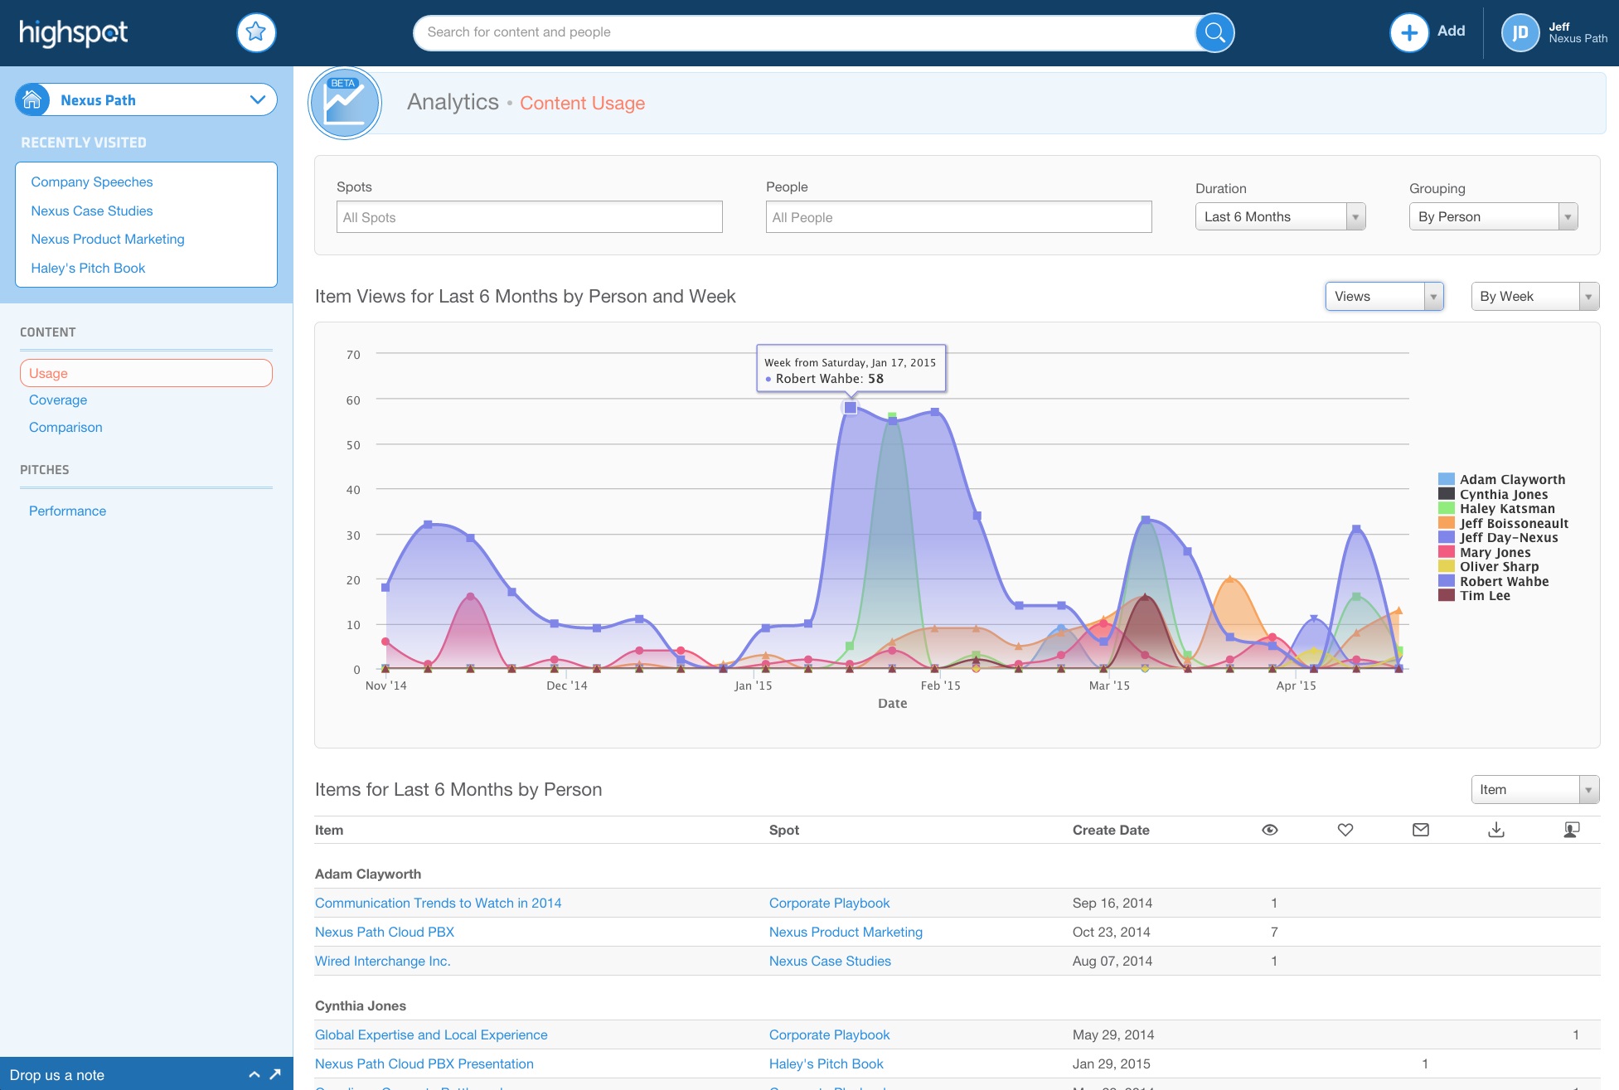
Task: Focus the search content and people field
Action: (x=804, y=32)
